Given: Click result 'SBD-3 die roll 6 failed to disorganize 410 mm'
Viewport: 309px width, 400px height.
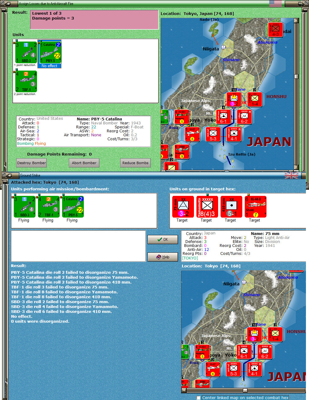Looking at the screenshot, I should pos(61,312).
